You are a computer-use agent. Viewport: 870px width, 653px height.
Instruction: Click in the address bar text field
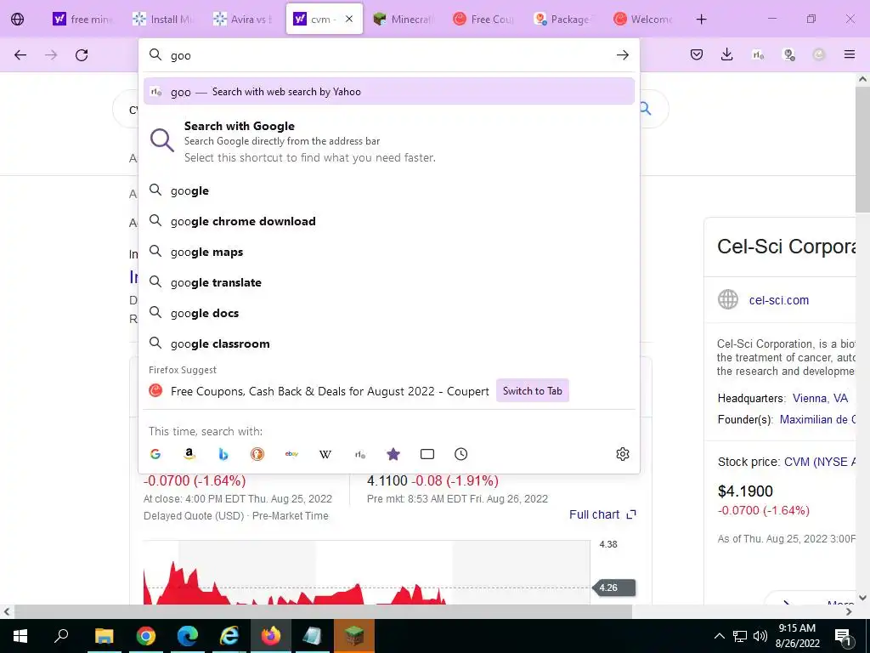(x=388, y=55)
